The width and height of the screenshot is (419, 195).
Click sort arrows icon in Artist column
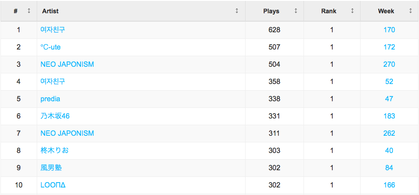[237, 11]
